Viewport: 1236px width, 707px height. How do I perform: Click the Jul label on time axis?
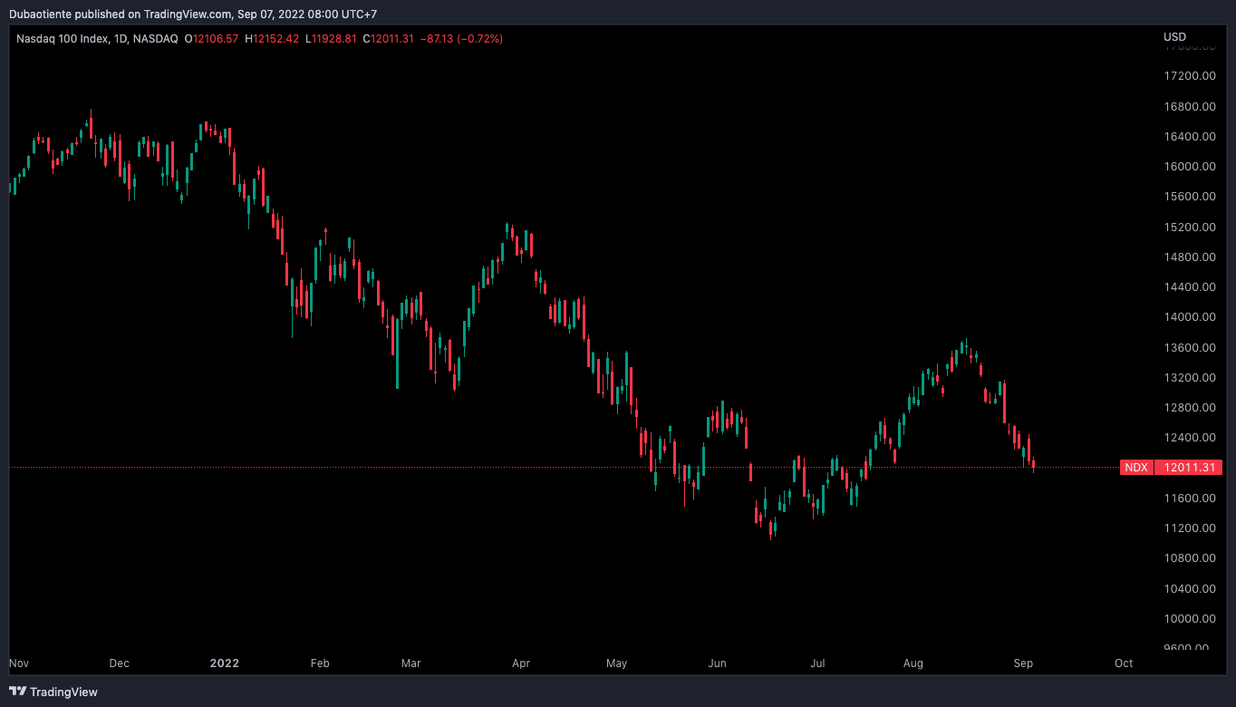[x=817, y=663]
